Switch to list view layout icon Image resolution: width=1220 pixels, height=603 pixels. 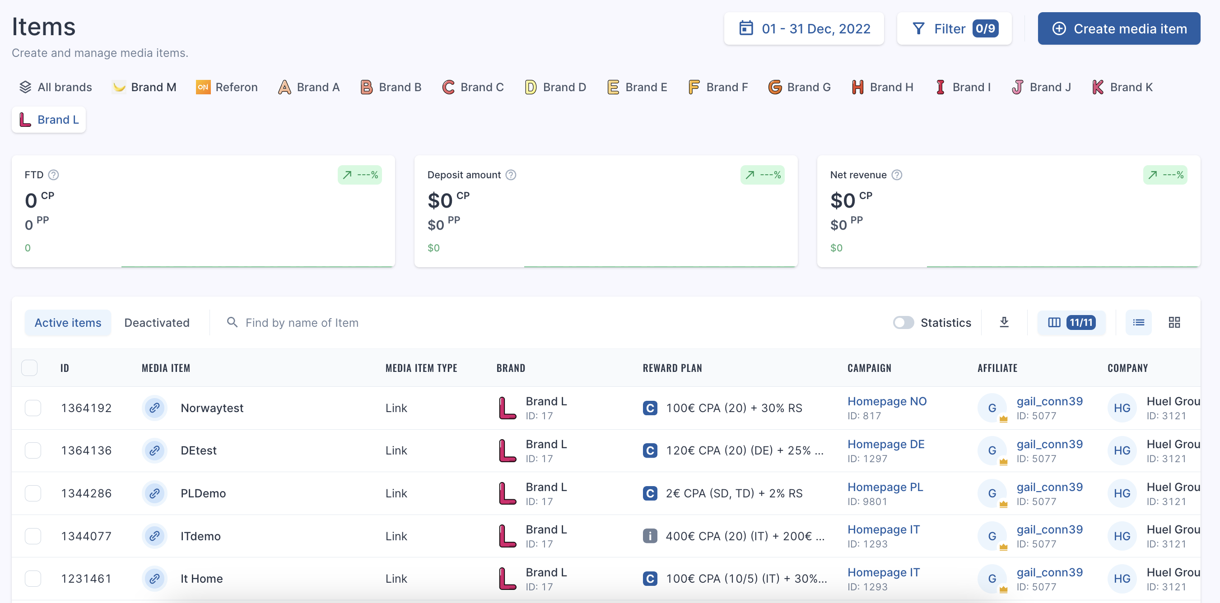1138,322
